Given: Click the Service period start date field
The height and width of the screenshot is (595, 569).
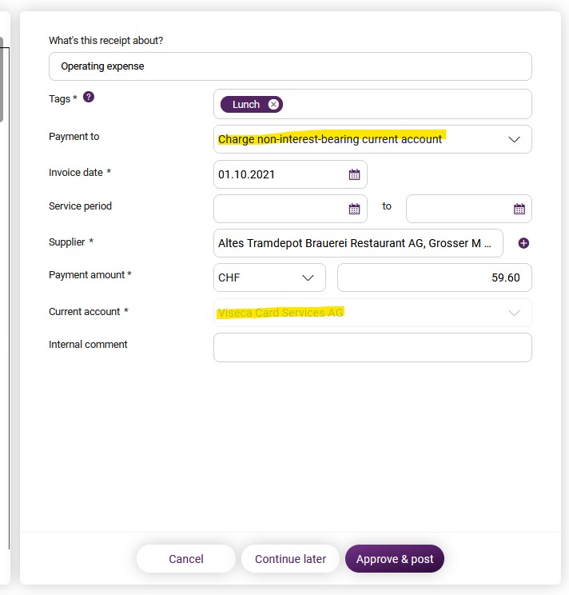Looking at the screenshot, I should click(x=281, y=209).
